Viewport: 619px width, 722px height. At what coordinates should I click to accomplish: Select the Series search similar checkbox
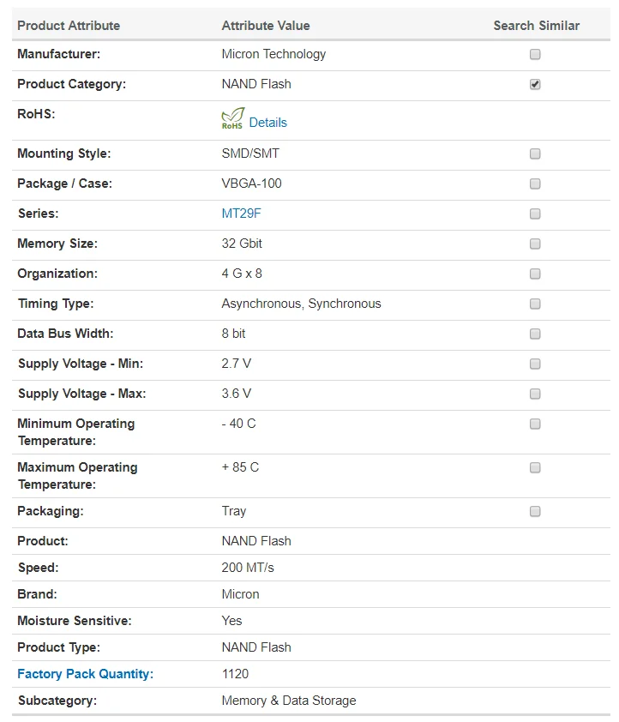point(535,214)
